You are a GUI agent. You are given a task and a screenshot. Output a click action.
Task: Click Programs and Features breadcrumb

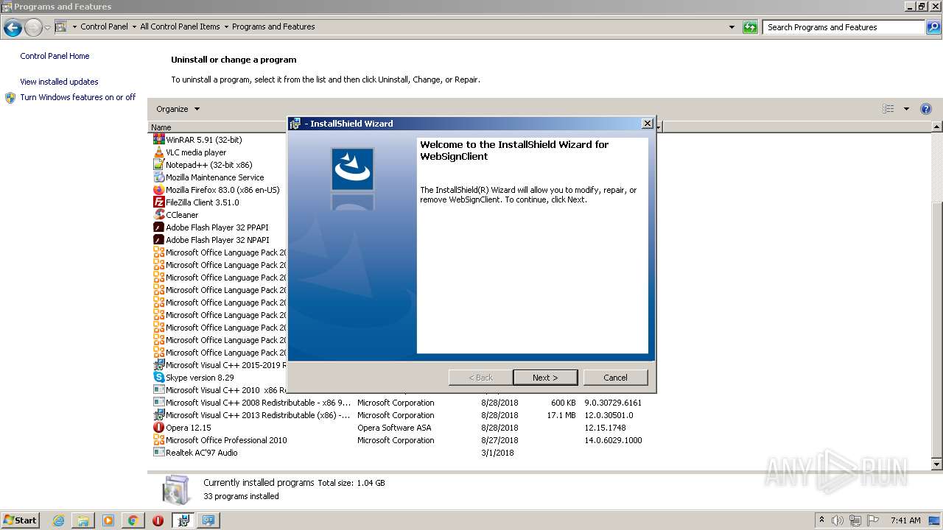[x=273, y=26]
